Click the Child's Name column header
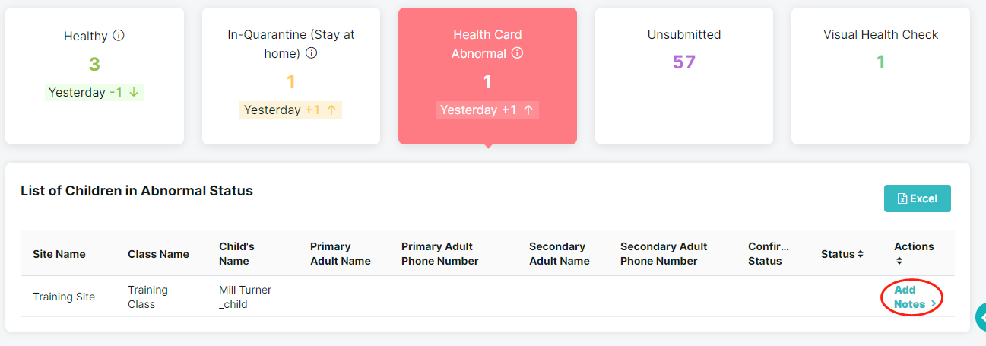986x346 pixels. point(236,253)
